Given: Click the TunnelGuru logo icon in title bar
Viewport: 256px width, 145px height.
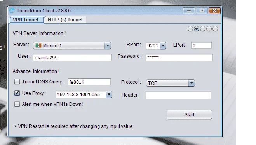Looking at the screenshot, I should (12, 10).
